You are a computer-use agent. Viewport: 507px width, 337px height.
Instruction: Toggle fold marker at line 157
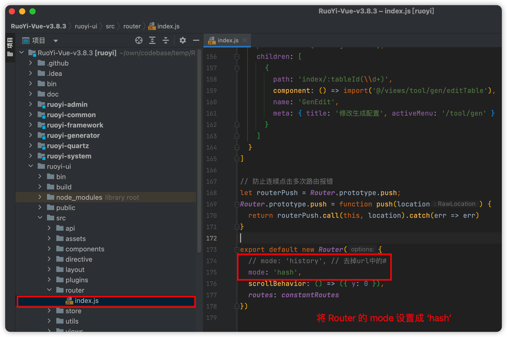coord(237,68)
